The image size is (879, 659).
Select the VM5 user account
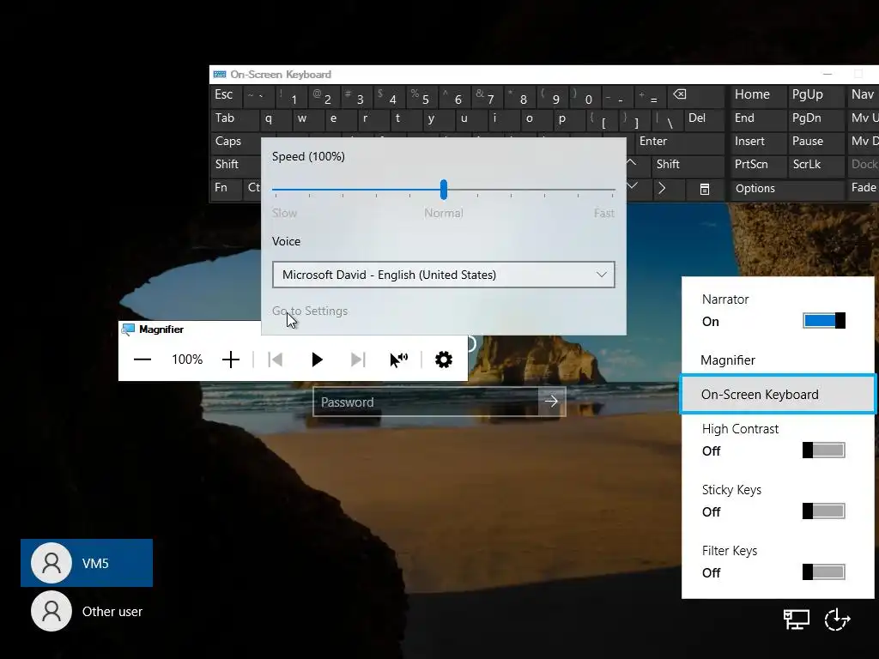pos(87,563)
